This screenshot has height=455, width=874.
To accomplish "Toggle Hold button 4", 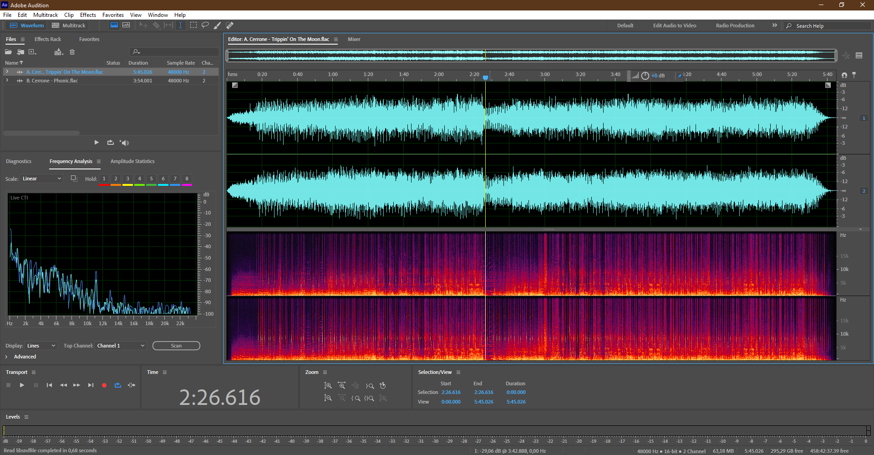I will click(x=140, y=179).
